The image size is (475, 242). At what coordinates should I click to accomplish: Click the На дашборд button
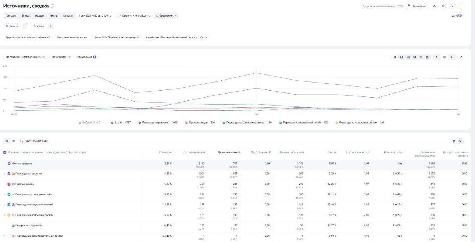[x=417, y=6]
